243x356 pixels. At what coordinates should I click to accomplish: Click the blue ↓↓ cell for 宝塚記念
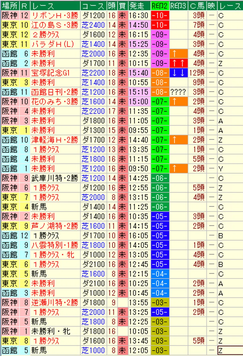pyautogui.click(x=178, y=73)
